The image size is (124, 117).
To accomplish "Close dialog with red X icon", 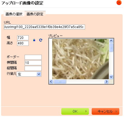I will click(x=119, y=3).
